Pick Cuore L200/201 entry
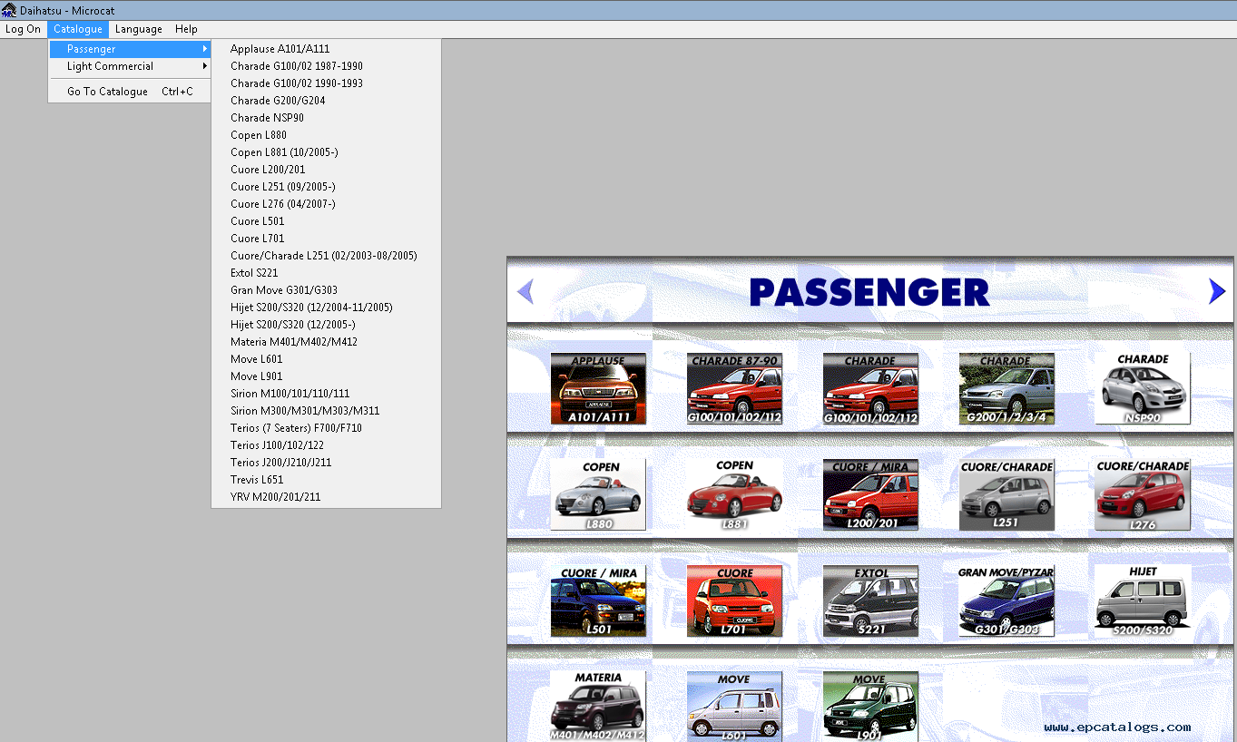Viewport: 1237px width, 742px height. pyautogui.click(x=326, y=170)
